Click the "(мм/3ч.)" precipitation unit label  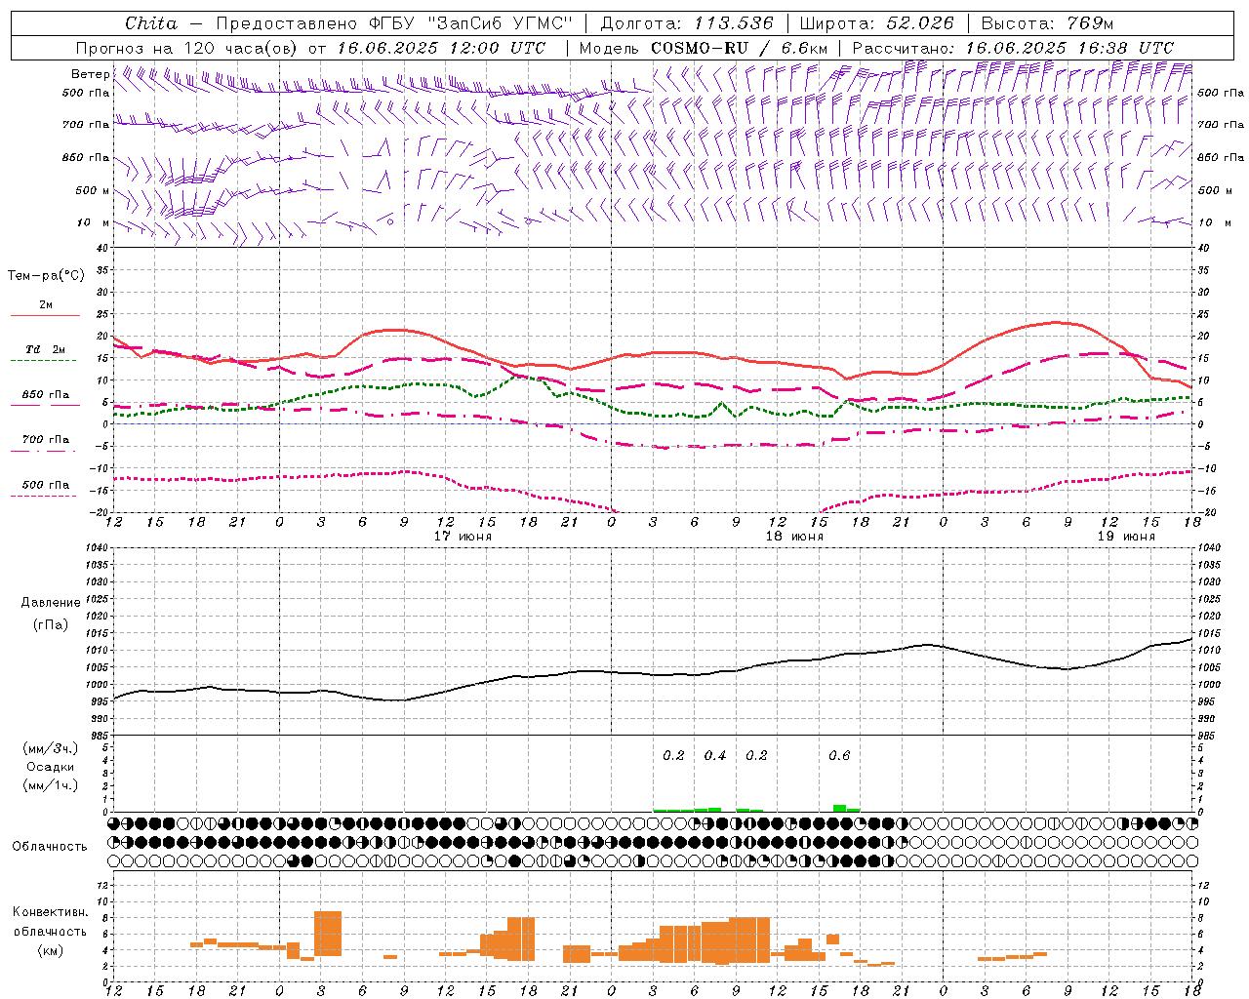pyautogui.click(x=51, y=748)
